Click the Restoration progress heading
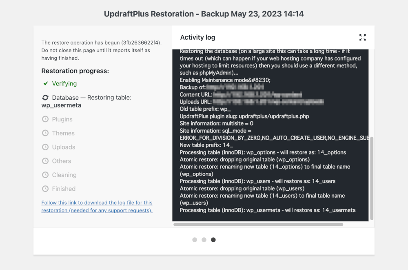Image resolution: width=408 pixels, height=270 pixels. click(75, 71)
